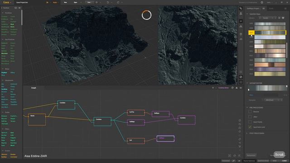The height and width of the screenshot is (163, 290).
Task: Click the square frame icon in side toolbar
Action: click(241, 72)
